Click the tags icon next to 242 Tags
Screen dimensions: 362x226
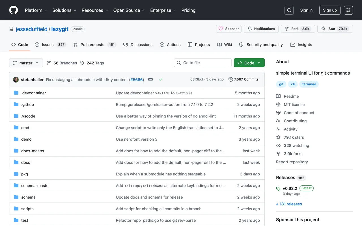coord(82,63)
